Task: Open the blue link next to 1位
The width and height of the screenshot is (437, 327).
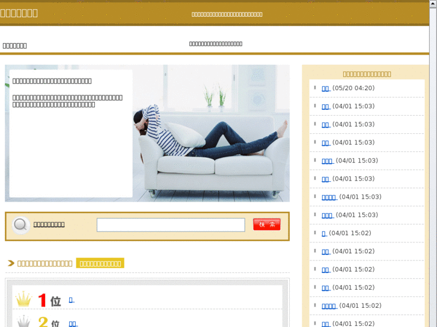Action: pos(72,300)
